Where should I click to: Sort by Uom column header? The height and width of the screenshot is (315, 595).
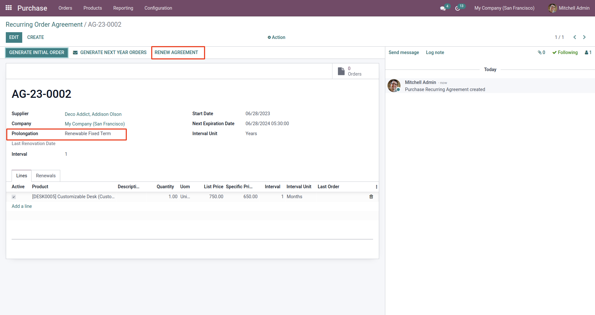pyautogui.click(x=185, y=187)
